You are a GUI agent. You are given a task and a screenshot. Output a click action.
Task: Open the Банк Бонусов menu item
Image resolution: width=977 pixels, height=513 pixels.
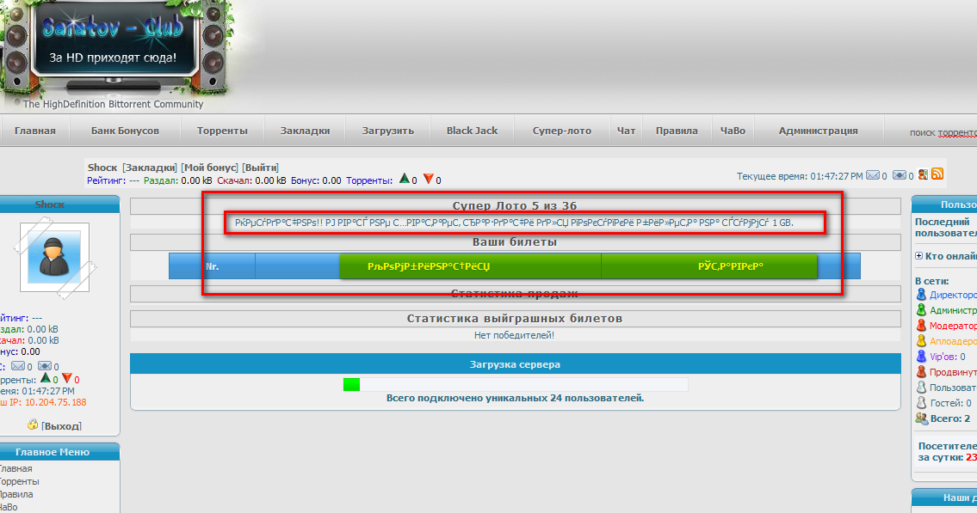coord(125,131)
